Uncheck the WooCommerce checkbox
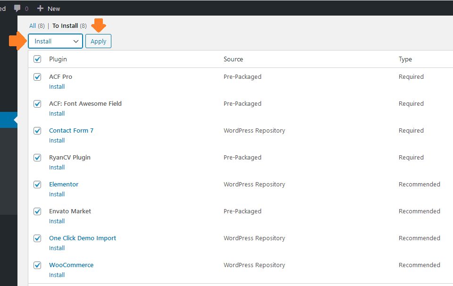Screen dimensions: 453x286 [x=37, y=265]
